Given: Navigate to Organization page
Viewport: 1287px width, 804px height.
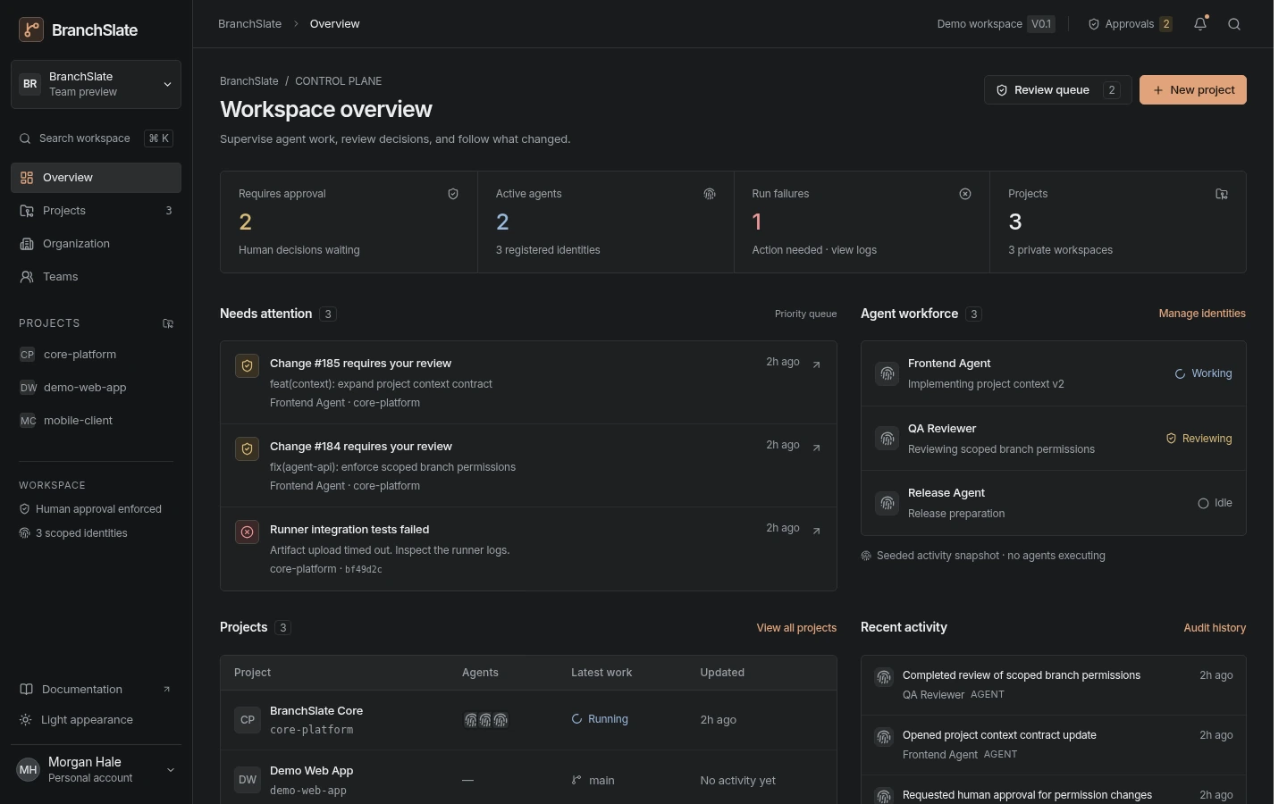Looking at the screenshot, I should click(96, 244).
